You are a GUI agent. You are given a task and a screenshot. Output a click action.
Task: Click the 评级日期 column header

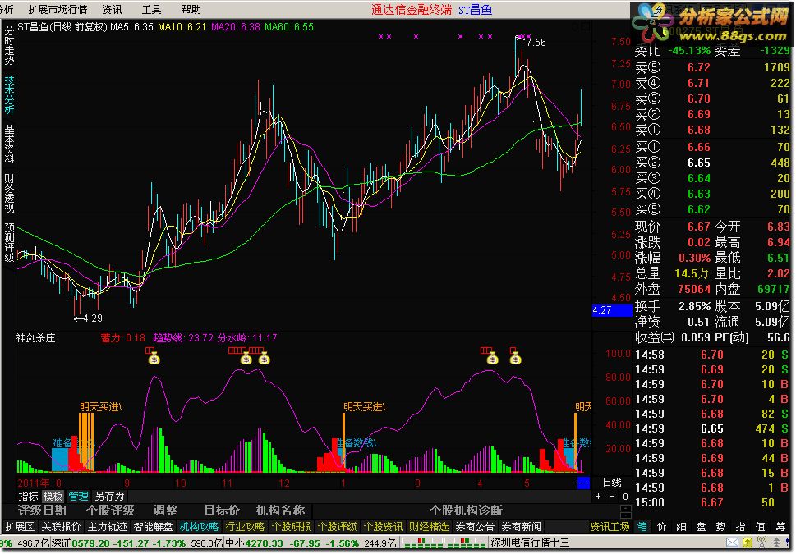tap(42, 511)
